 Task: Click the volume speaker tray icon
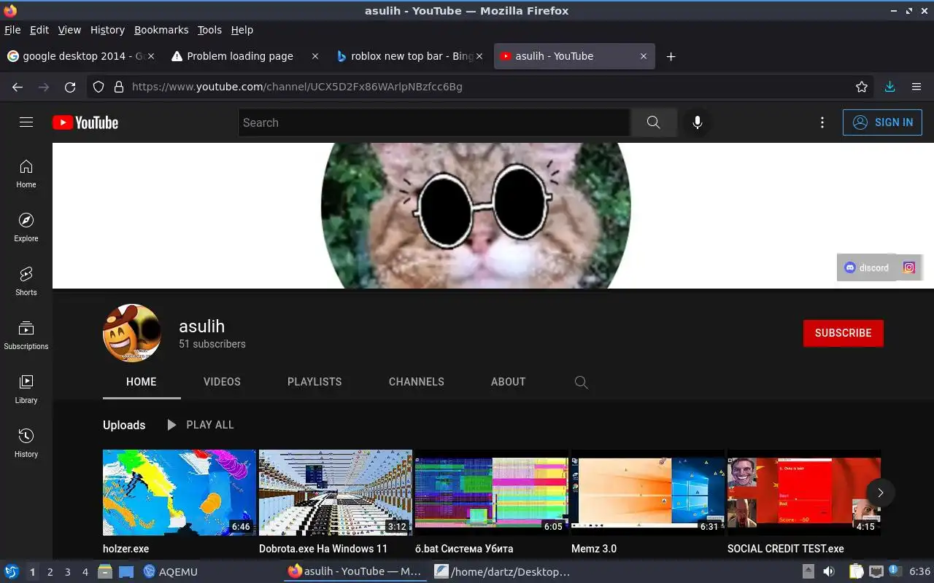point(828,572)
